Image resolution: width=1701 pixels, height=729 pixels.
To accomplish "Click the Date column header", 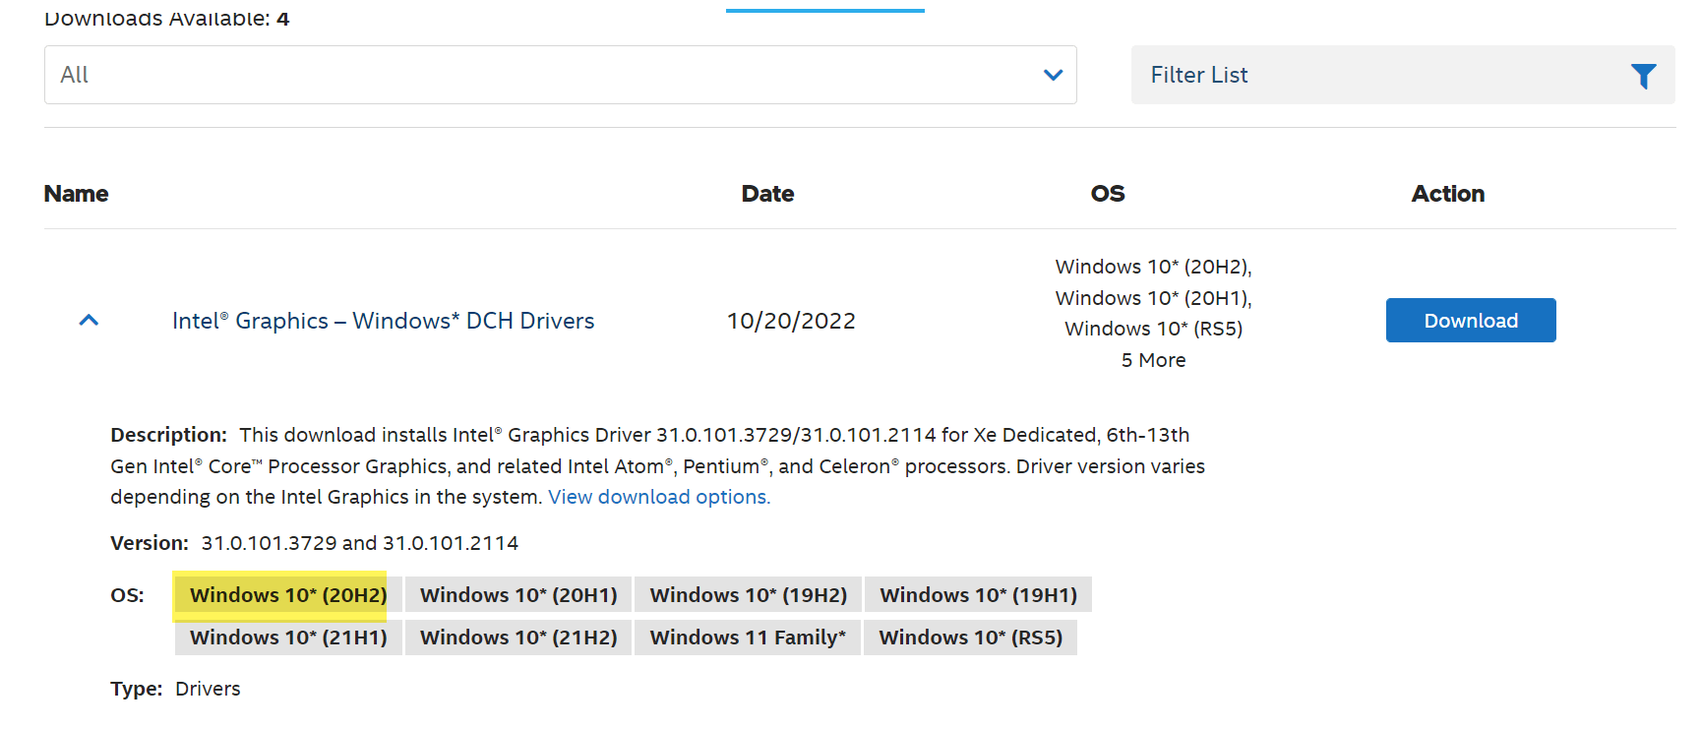I will click(x=767, y=194).
